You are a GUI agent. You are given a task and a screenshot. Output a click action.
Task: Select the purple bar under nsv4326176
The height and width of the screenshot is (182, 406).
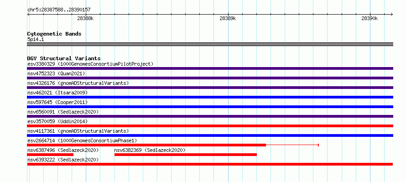point(210,88)
